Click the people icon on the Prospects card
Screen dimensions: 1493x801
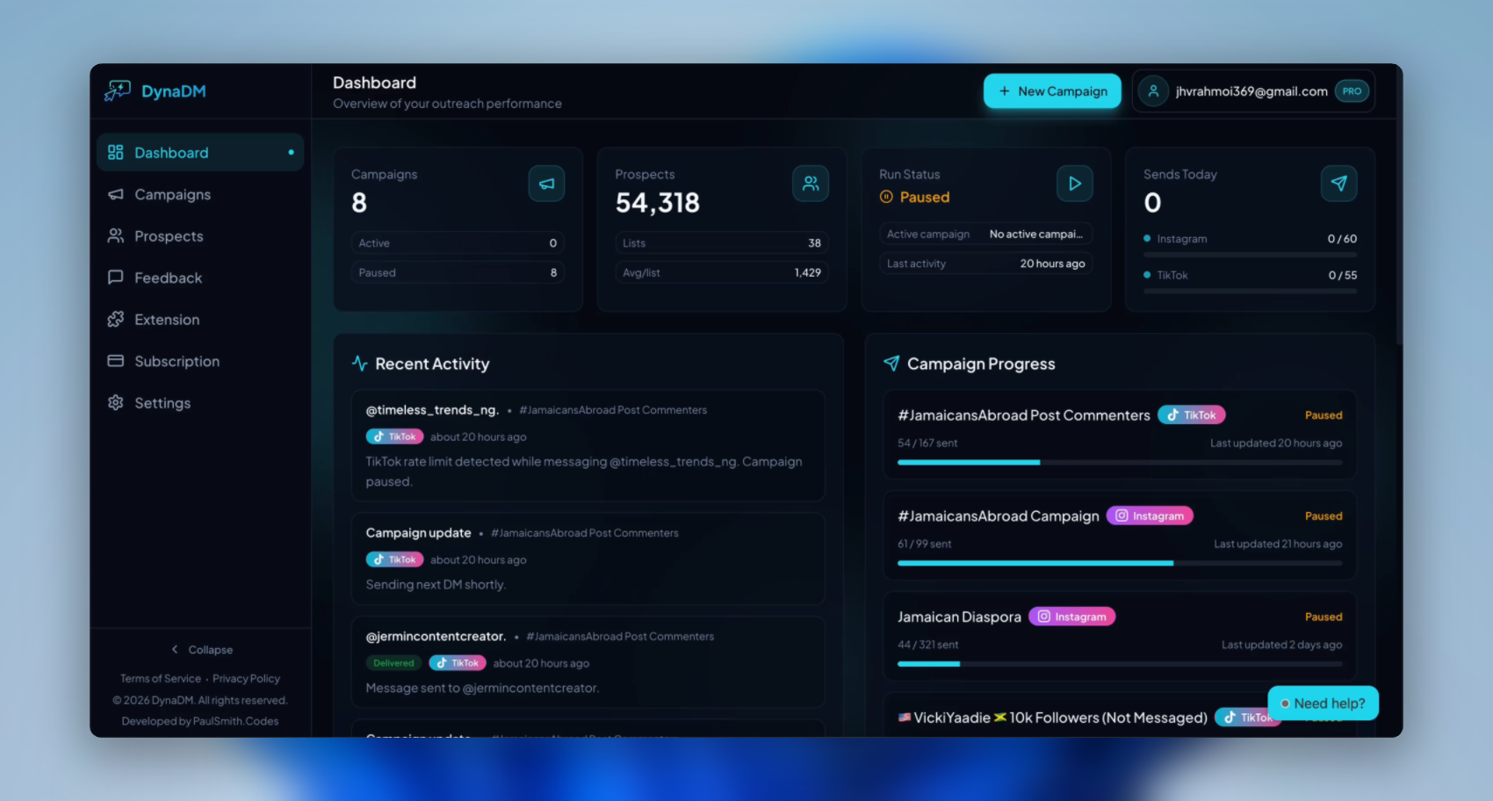[811, 184]
